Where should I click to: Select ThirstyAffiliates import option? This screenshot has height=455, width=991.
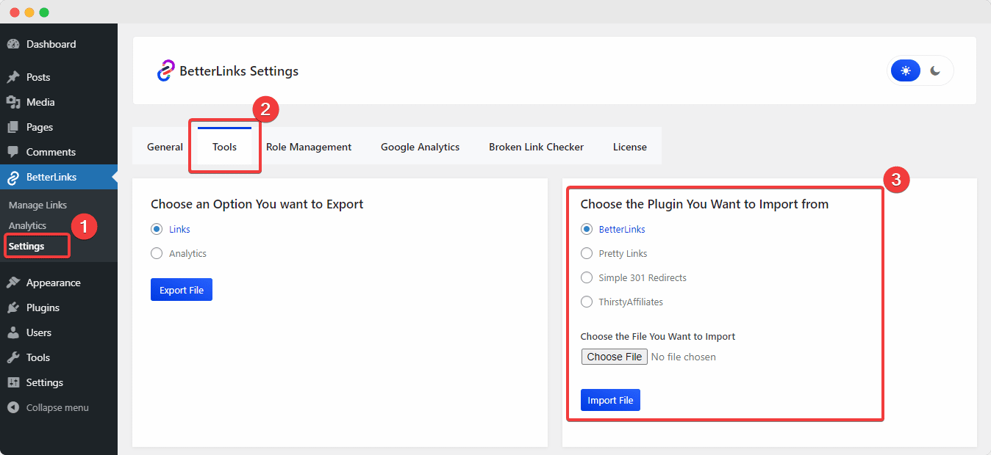coord(587,302)
